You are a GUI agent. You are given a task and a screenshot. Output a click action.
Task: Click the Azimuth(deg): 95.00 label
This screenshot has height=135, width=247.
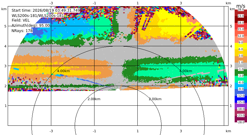tap(31, 26)
